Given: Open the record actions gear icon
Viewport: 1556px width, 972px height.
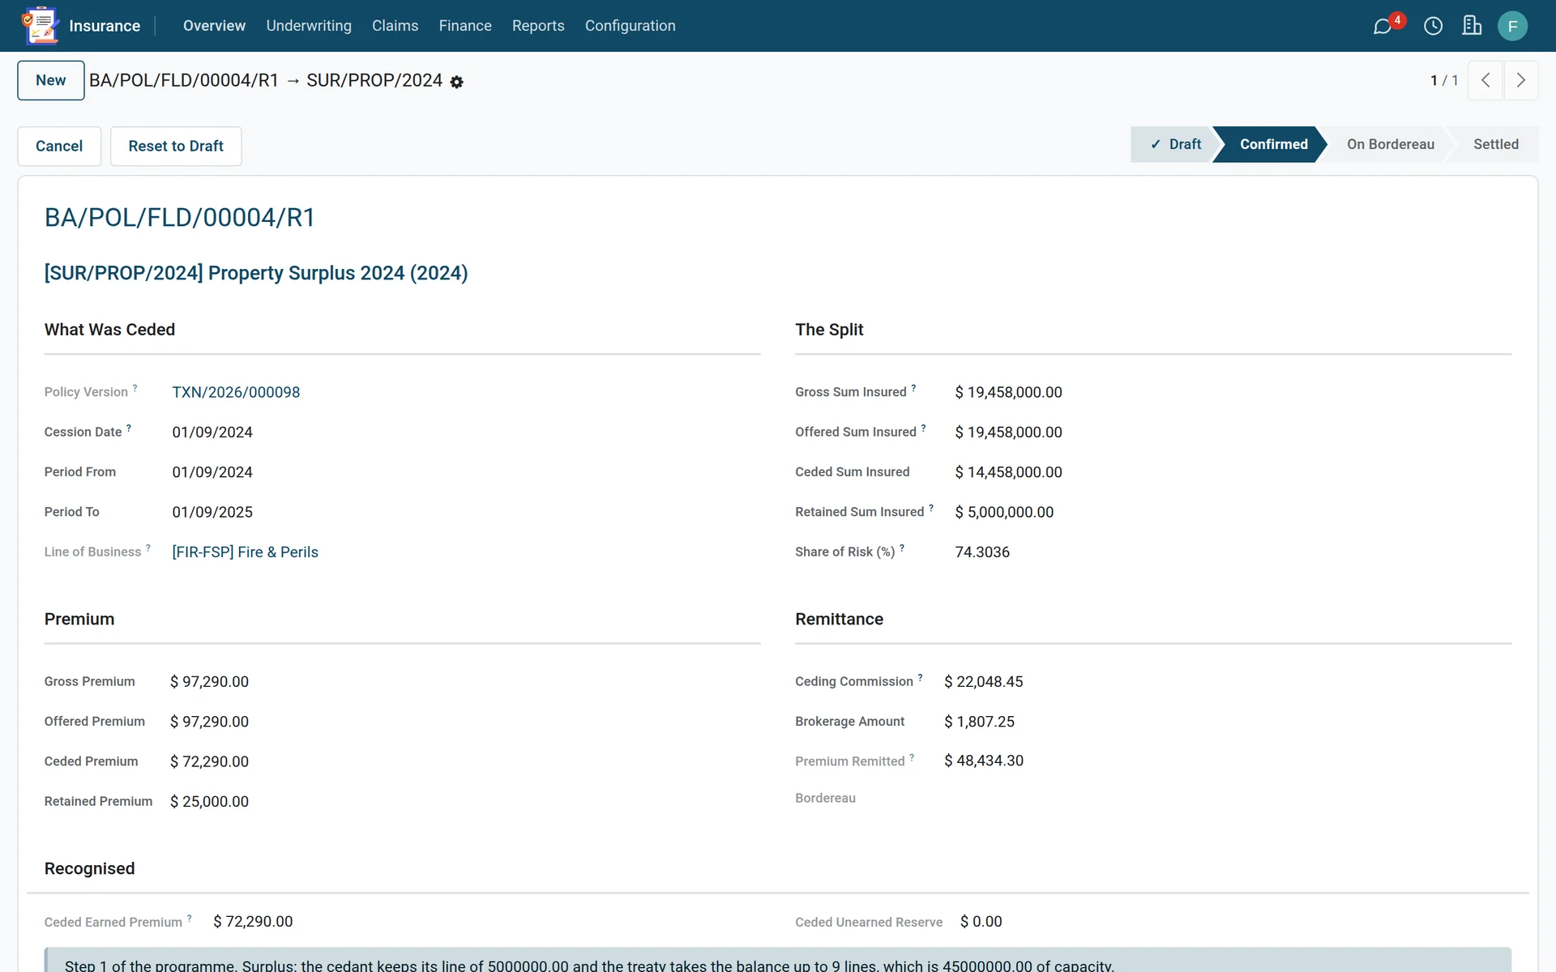Looking at the screenshot, I should click(457, 82).
